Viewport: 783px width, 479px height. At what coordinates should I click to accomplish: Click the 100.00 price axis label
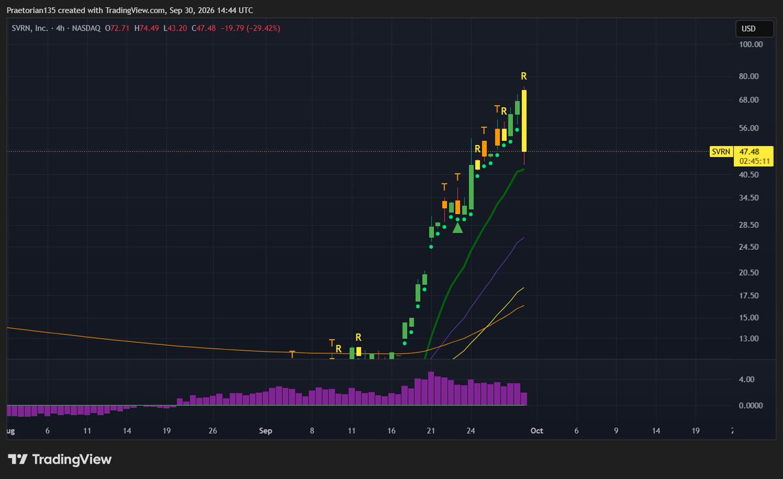pyautogui.click(x=750, y=44)
